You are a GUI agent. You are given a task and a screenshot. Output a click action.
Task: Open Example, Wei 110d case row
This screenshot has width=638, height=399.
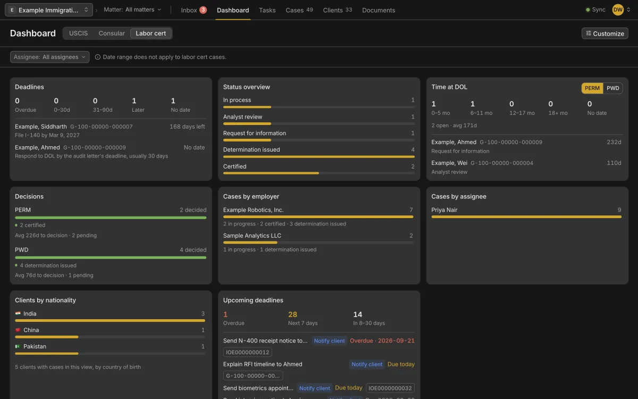coord(526,167)
